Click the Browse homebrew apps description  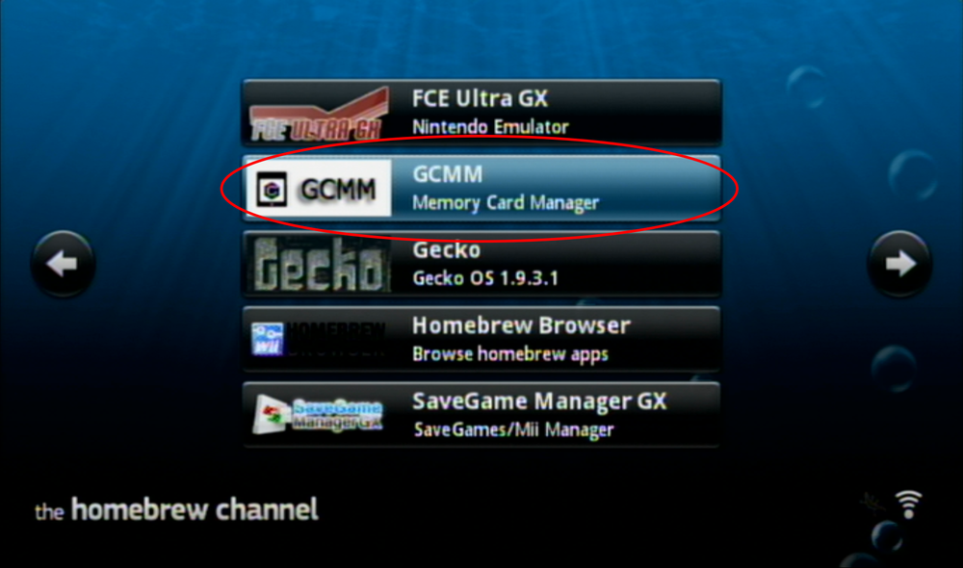510,354
